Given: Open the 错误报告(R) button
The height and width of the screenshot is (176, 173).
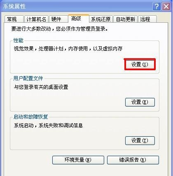Looking at the screenshot, I should pyautogui.click(x=133, y=160).
